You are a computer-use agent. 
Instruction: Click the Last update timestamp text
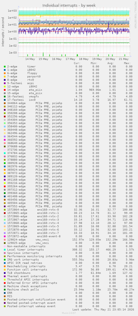[102, 310]
